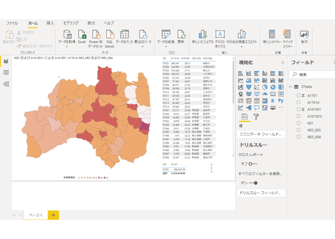The image size is (335, 239).
Task: Open the ヘルプ ribbon tab
Action: (109, 23)
